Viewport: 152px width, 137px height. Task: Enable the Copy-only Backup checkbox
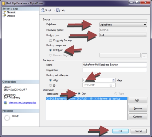point(50,40)
